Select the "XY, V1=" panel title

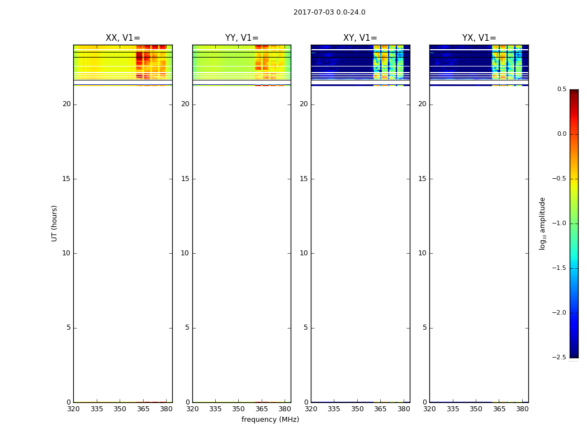pos(360,38)
